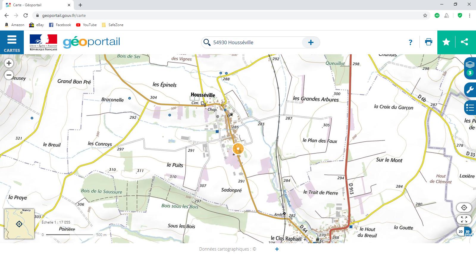The height and width of the screenshot is (255, 476).
Task: Click the AdBlock extension icon
Action: click(x=437, y=15)
